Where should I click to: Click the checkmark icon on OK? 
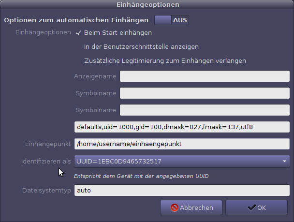[251, 207]
